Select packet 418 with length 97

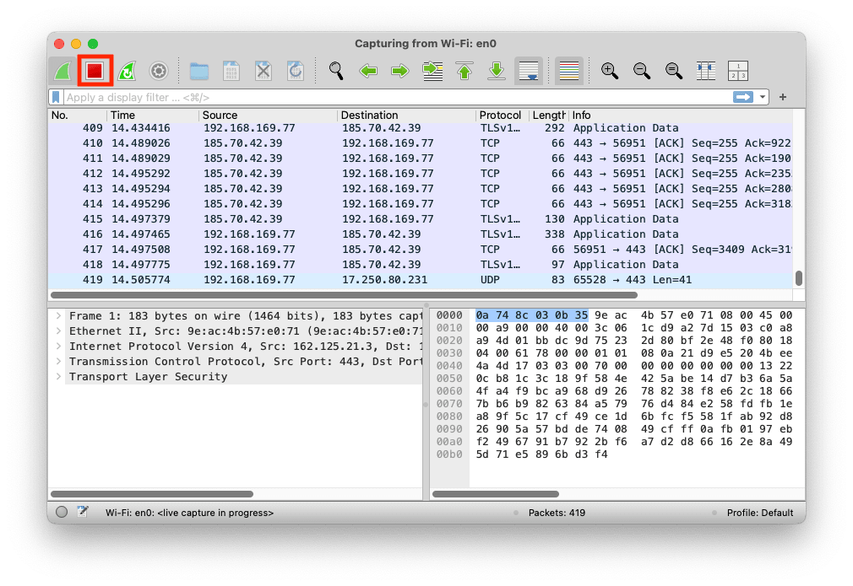coord(420,265)
